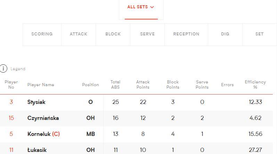Select the Block tab
Image resolution: width=277 pixels, height=154 pixels.
click(113, 34)
